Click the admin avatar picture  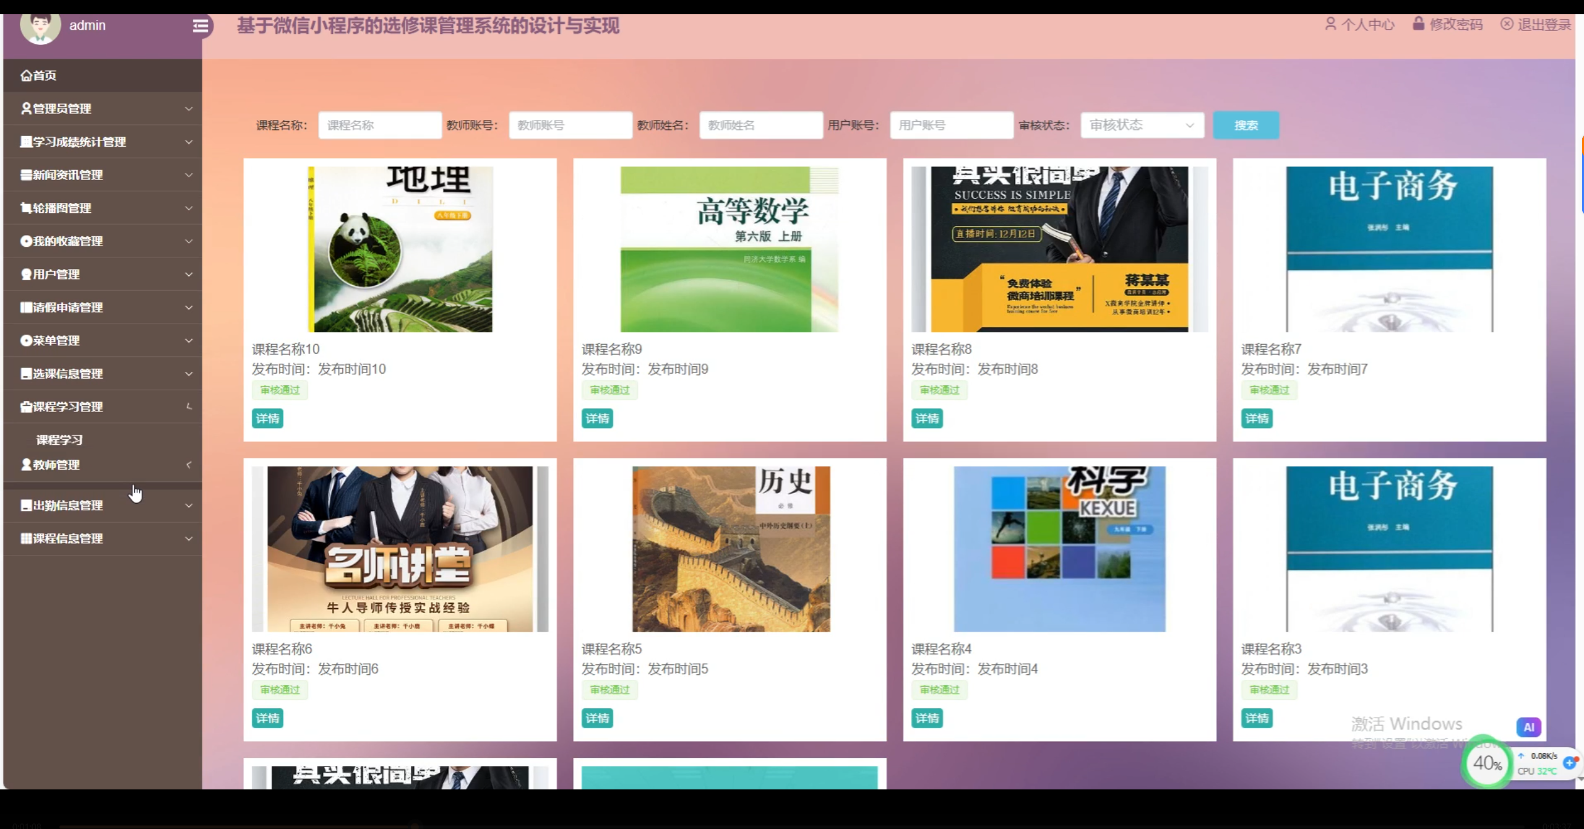[x=40, y=28]
